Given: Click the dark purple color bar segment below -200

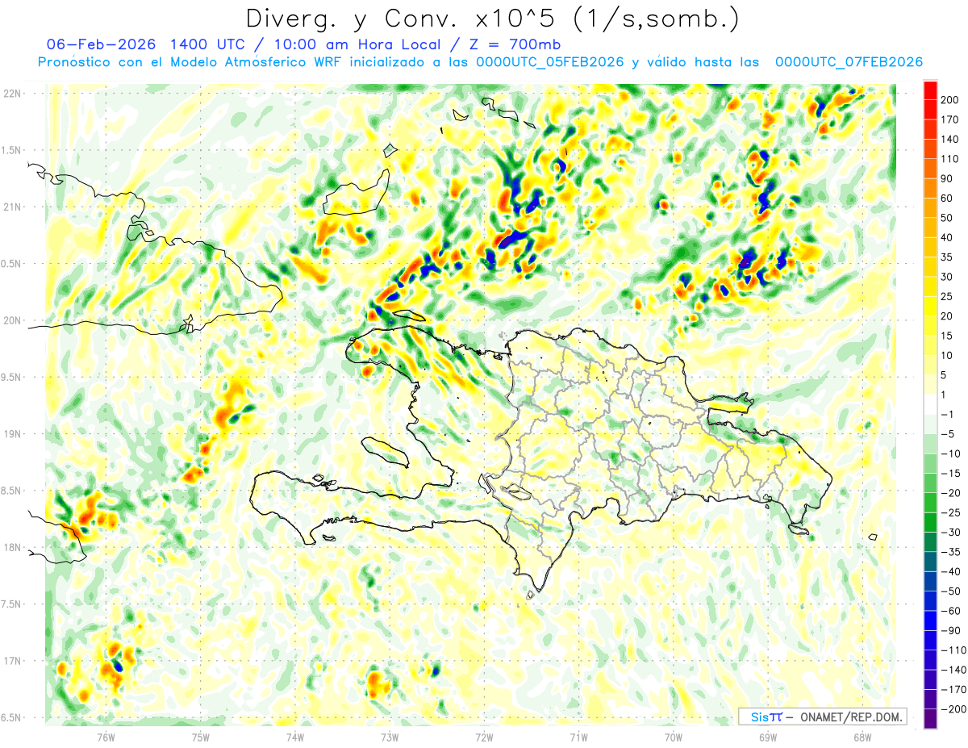Looking at the screenshot, I should pos(930,719).
